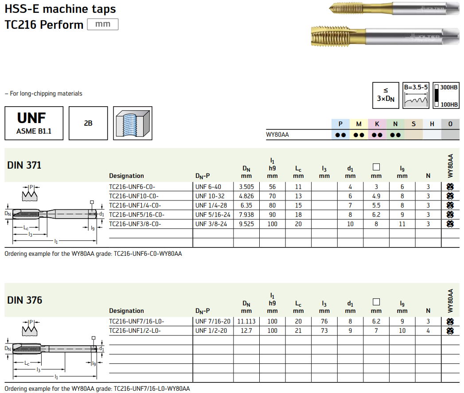The image size is (464, 393).
Task: Click the availability symbol for TC216-UNF3/8-C0-
Action: point(450,223)
